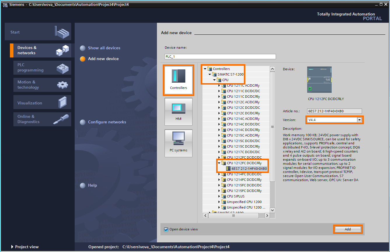Select CPU 1211C DC/DC/DC folder icon
Screen dimensions: 390x252
[x=223, y=91]
